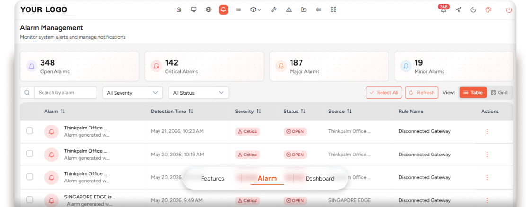
Task: Click the Critical Alarms card bell icon
Action: click(x=156, y=66)
